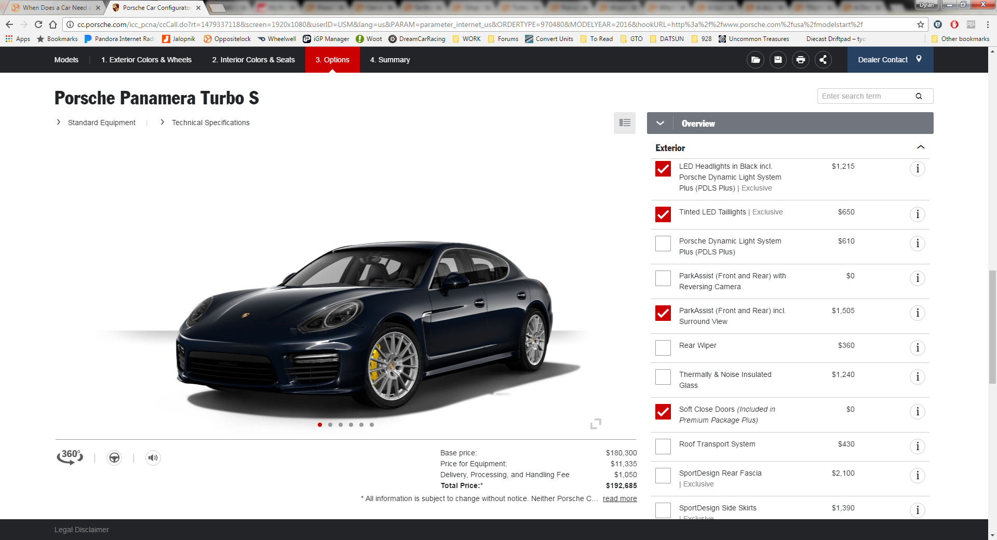Viewport: 997px width, 540px height.
Task: View info for ParkAssist incl. Surround View
Action: pos(918,313)
